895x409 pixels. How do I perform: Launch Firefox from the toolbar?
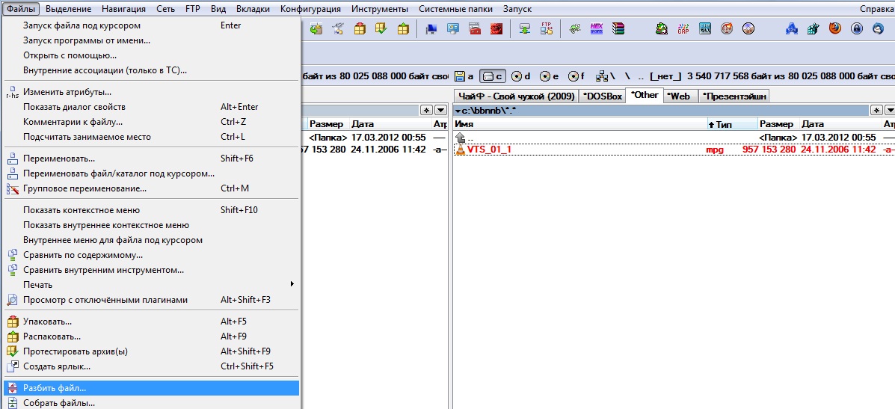(834, 28)
